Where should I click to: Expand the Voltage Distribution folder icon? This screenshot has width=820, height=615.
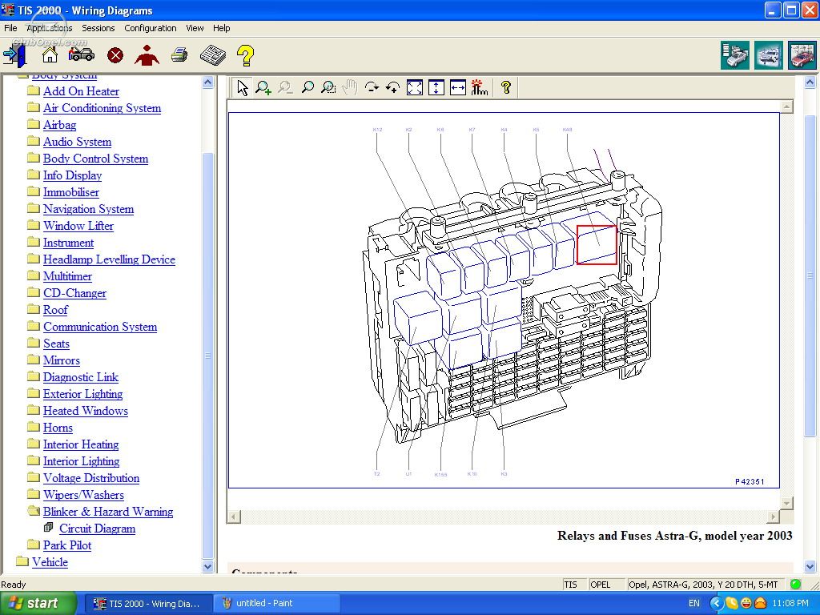pos(34,477)
